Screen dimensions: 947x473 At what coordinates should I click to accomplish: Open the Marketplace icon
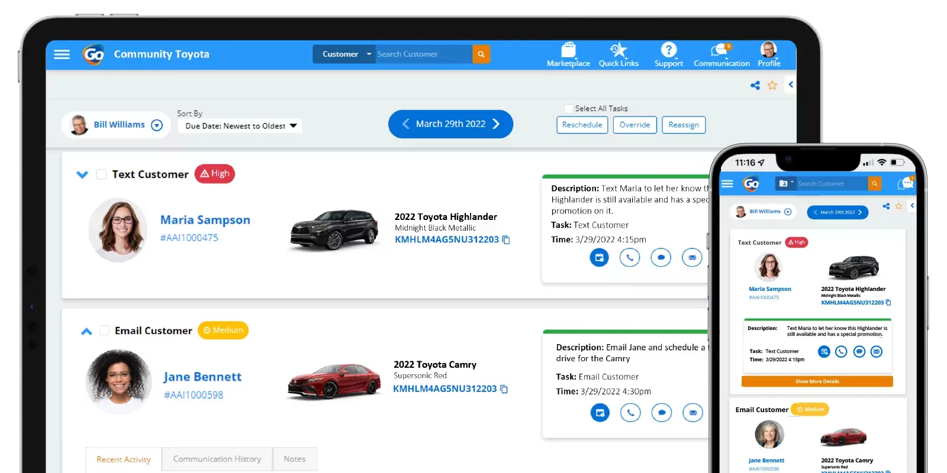tap(568, 54)
